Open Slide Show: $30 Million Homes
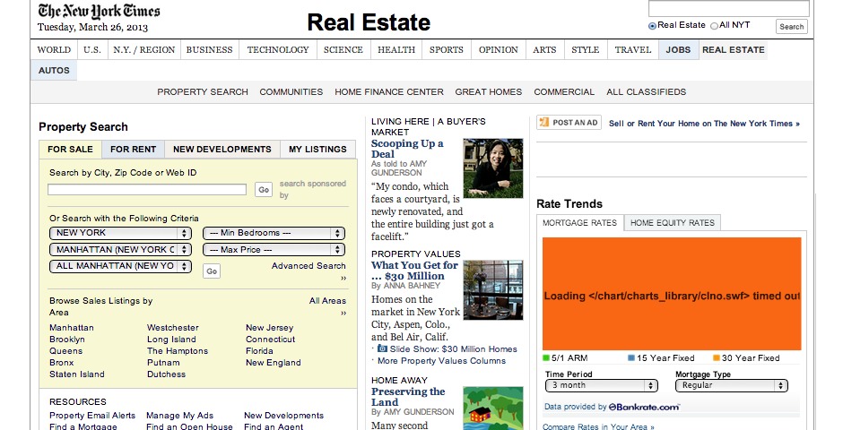Viewport: 843px width, 430px height. 453,349
